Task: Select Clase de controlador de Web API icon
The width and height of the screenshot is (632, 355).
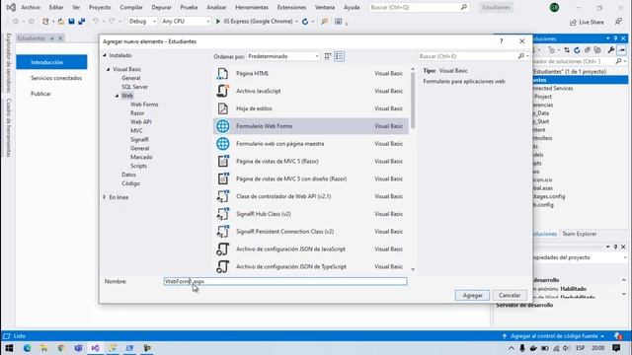Action: tap(222, 196)
